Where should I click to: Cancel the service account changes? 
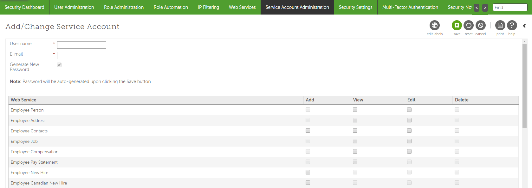(x=480, y=25)
